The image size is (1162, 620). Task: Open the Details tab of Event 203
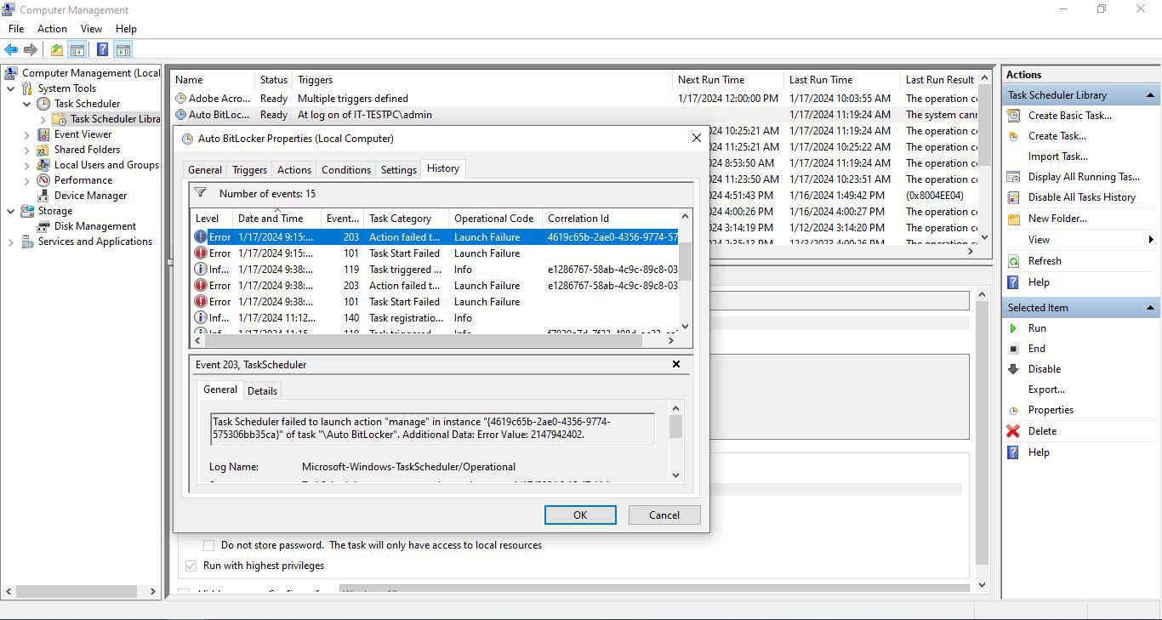262,391
